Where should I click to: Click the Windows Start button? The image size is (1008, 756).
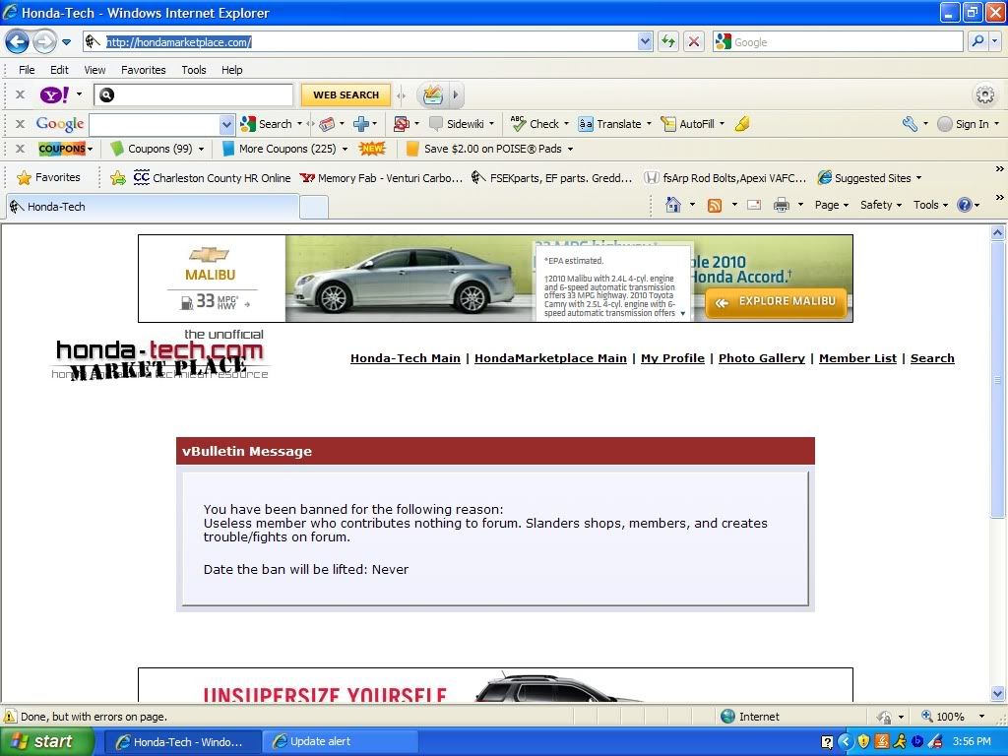click(x=46, y=741)
